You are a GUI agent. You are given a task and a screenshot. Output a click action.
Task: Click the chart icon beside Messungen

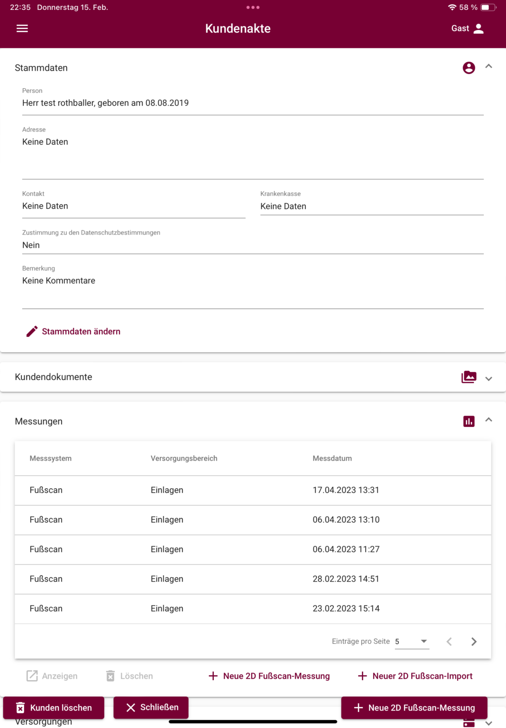click(x=469, y=421)
